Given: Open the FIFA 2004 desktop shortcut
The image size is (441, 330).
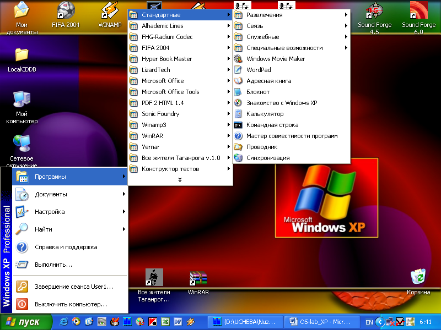Looking at the screenshot, I should pyautogui.click(x=66, y=15).
